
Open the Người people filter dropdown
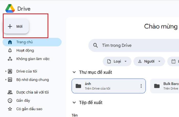coord(149,61)
